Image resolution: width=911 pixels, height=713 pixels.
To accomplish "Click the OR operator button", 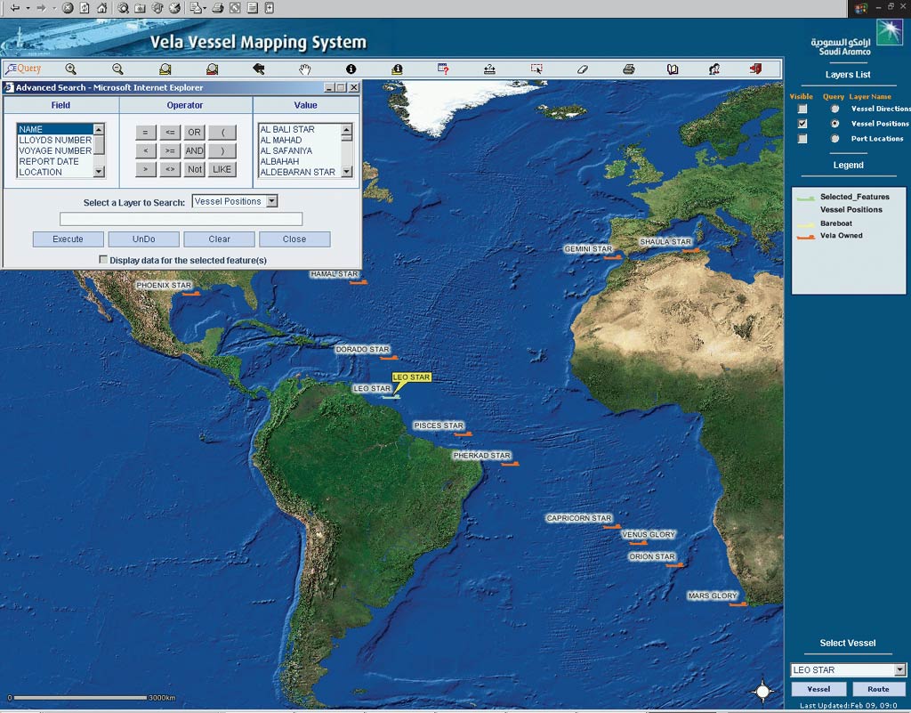I will [194, 133].
